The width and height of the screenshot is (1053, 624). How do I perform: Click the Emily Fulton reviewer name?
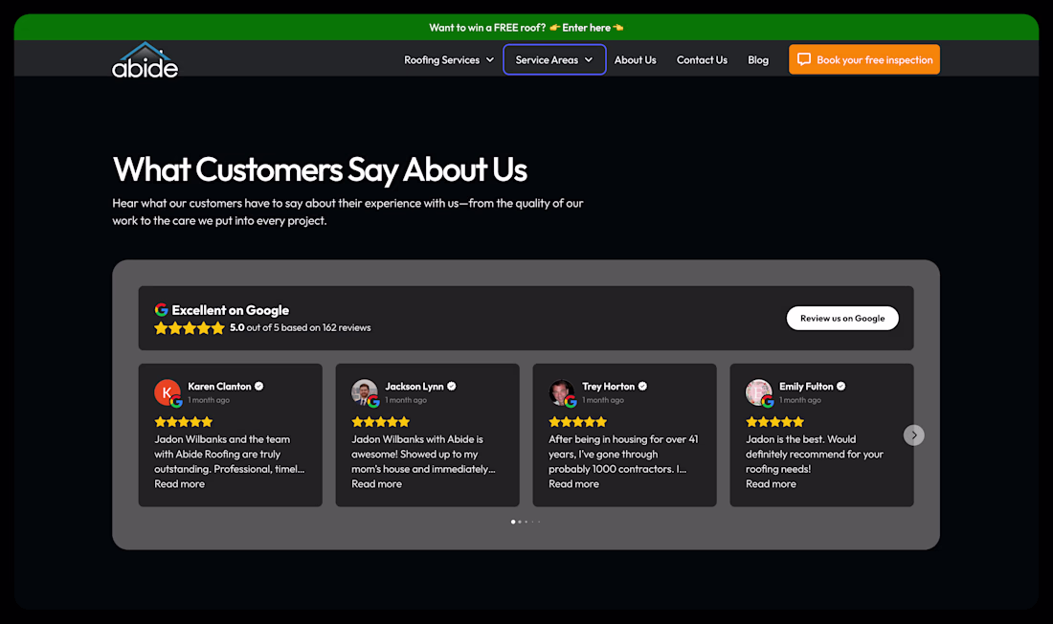[x=806, y=387]
